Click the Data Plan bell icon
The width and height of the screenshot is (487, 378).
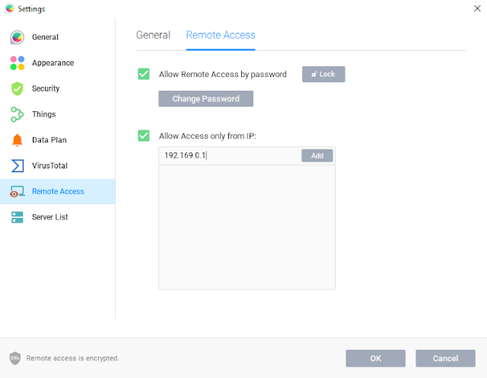coord(17,140)
